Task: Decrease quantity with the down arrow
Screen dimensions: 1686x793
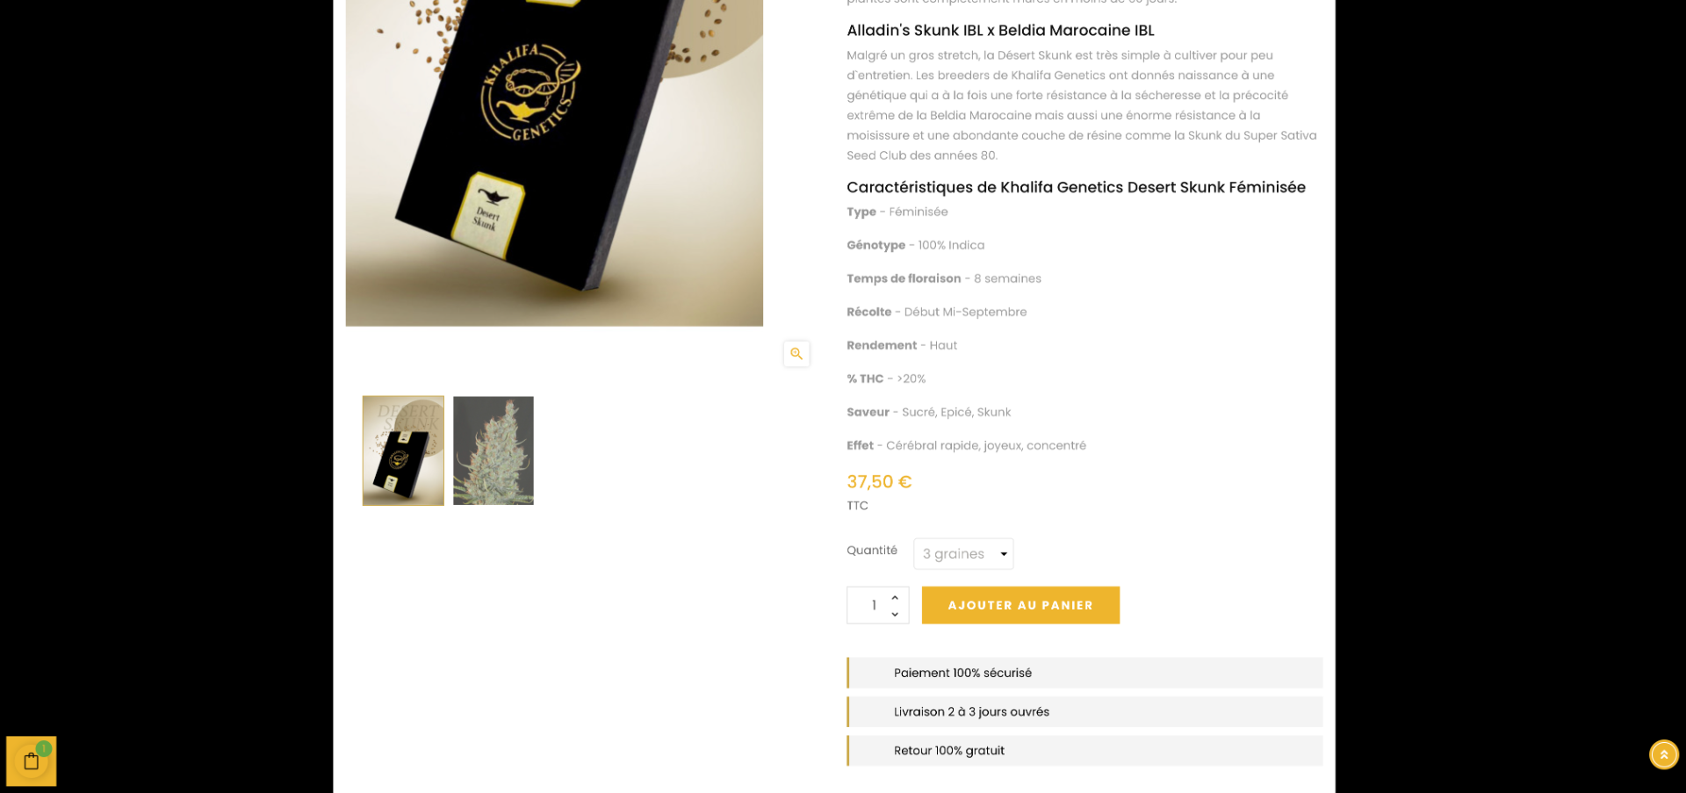Action: (895, 614)
